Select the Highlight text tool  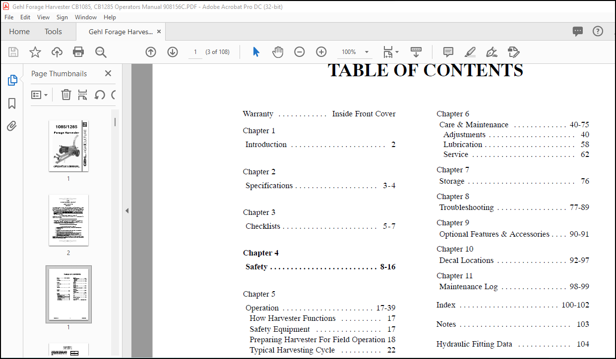tap(470, 52)
